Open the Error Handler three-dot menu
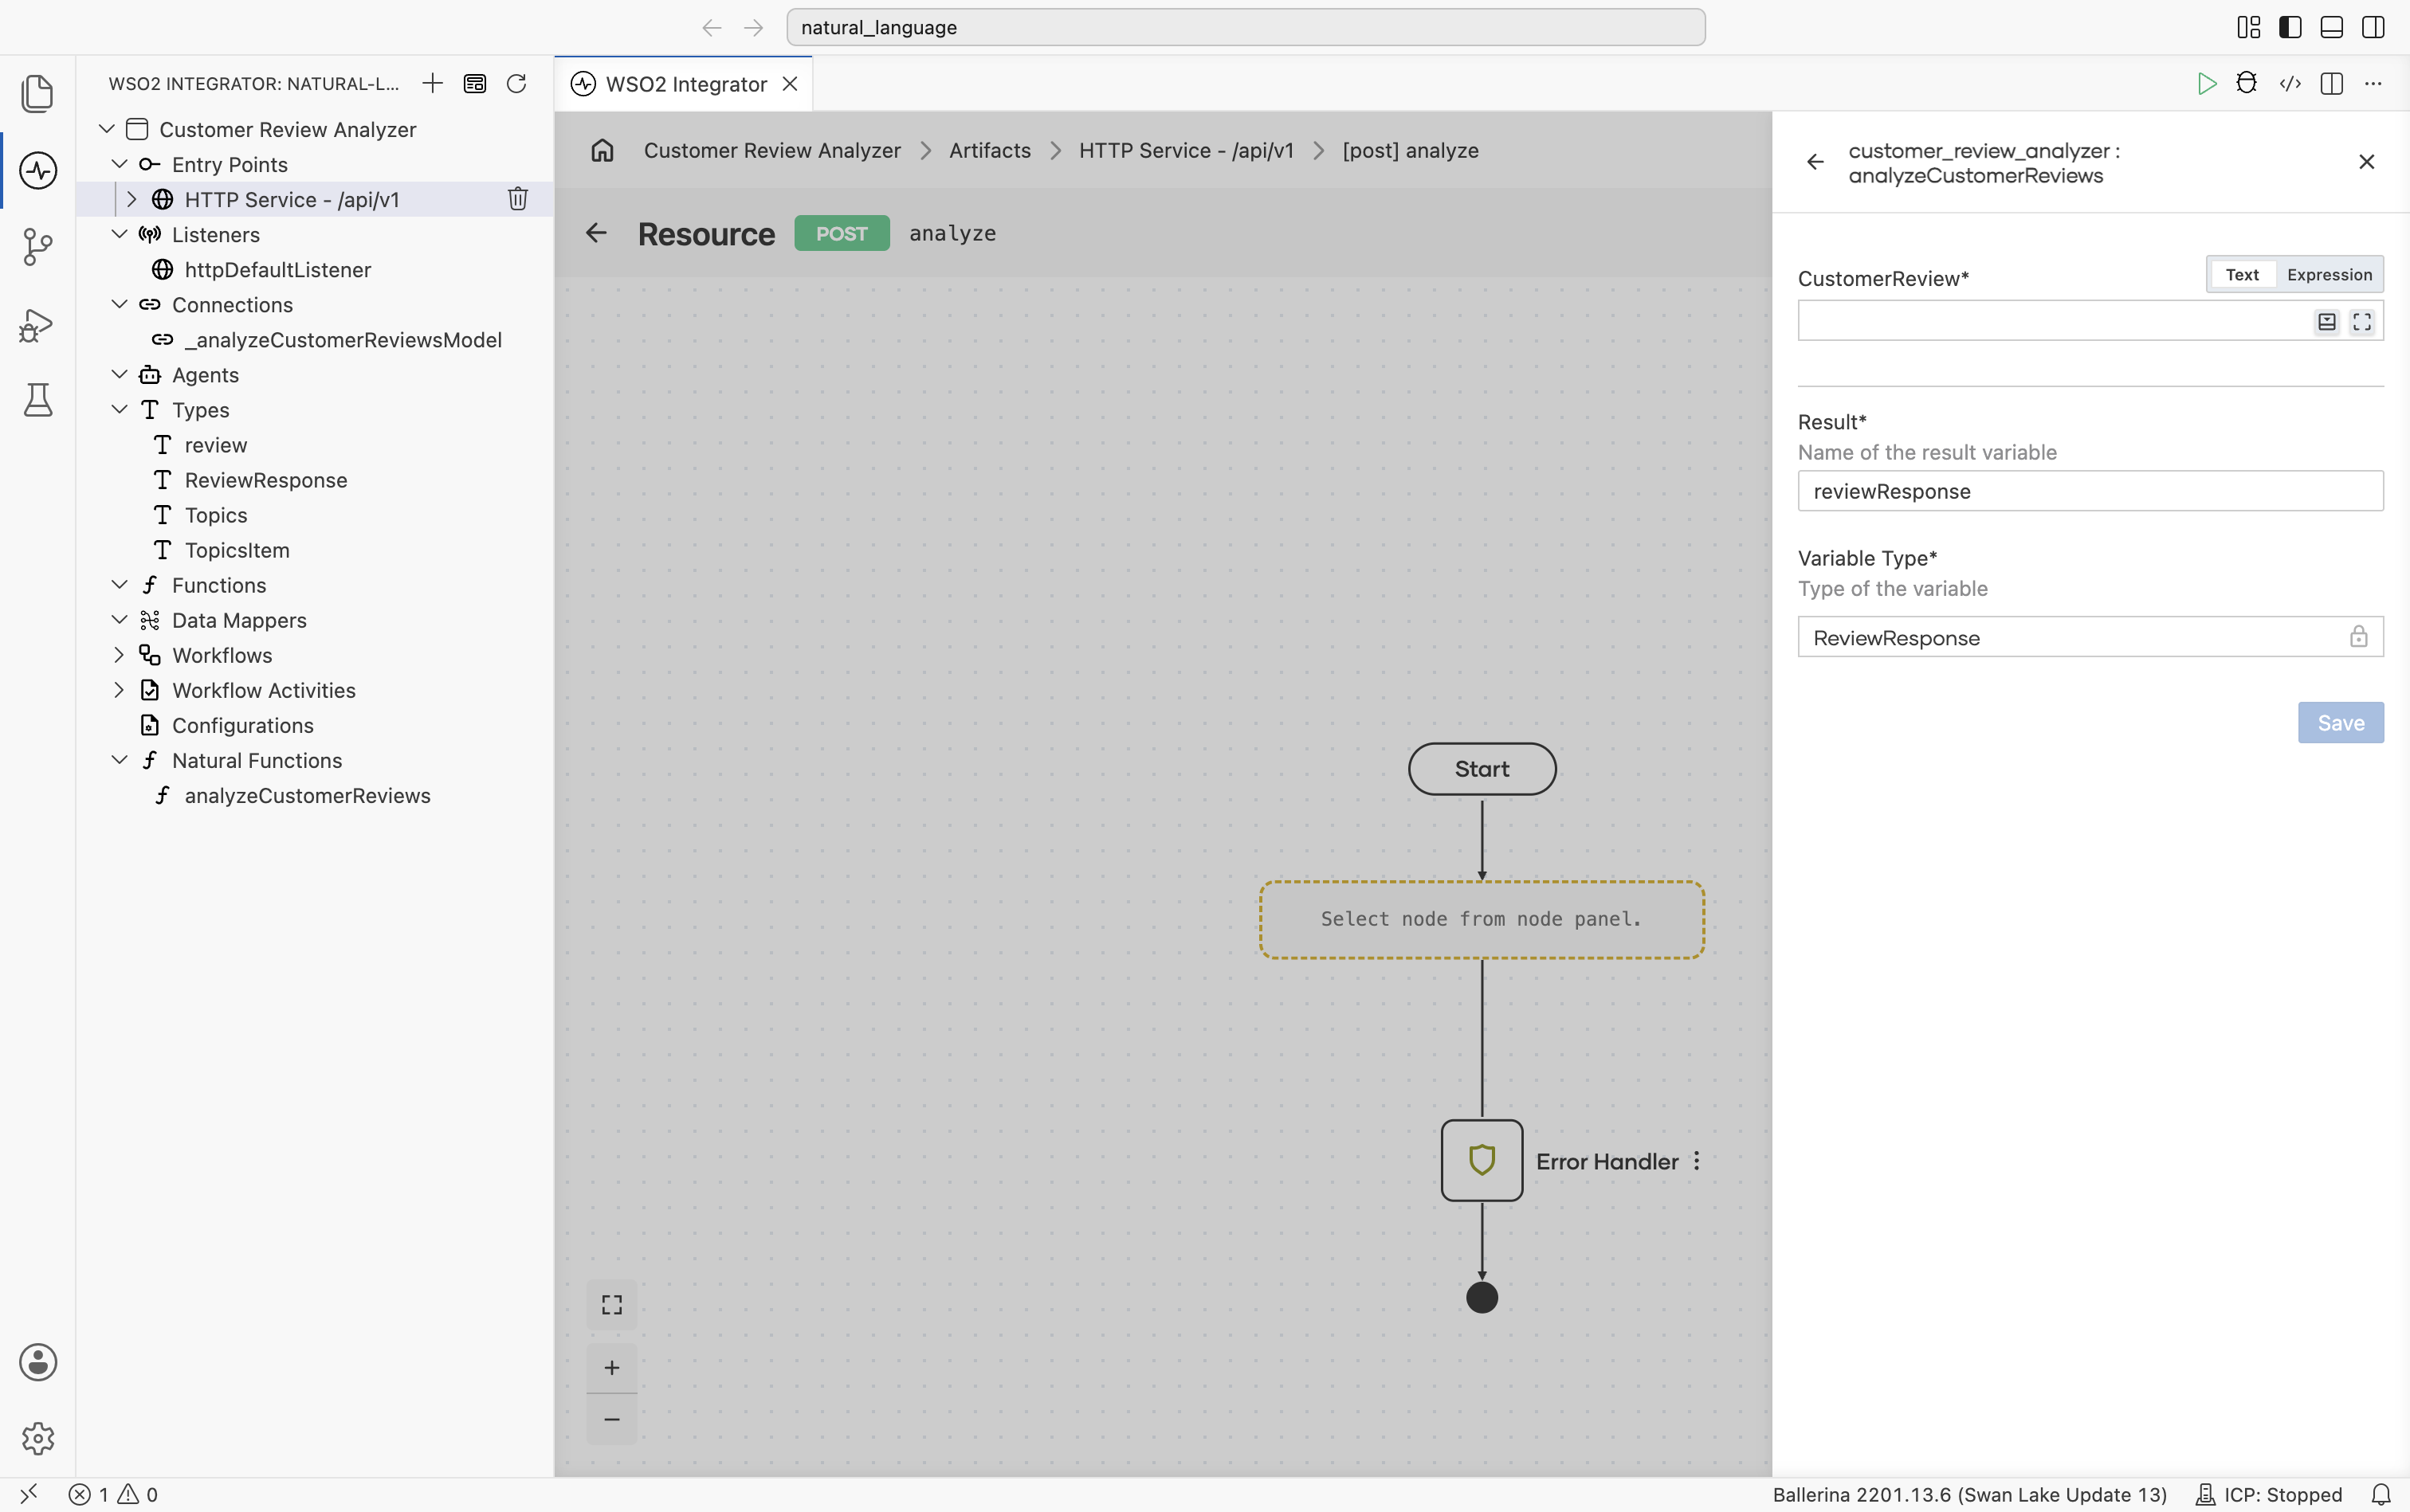 (x=1697, y=1161)
